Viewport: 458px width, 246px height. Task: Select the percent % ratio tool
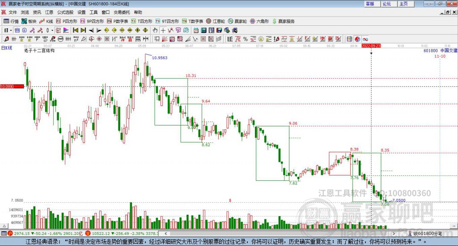[x=246, y=39]
